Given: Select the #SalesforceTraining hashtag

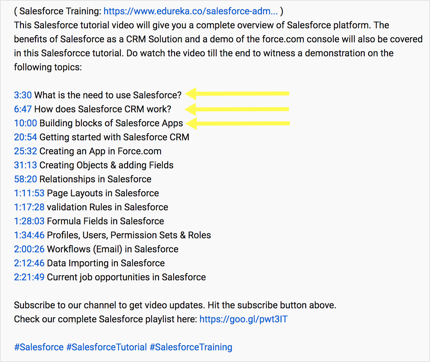Looking at the screenshot, I should tap(191, 347).
